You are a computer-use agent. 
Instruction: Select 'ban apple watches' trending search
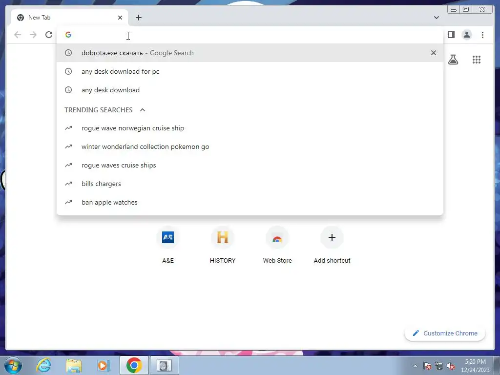250,202
